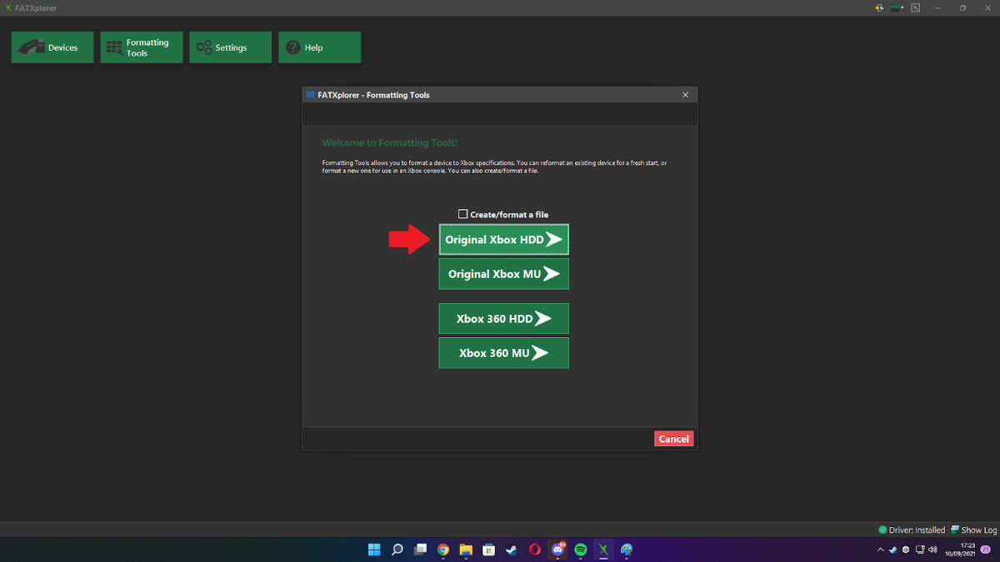Open the Windows Start menu
The height and width of the screenshot is (562, 1000).
[x=375, y=550]
